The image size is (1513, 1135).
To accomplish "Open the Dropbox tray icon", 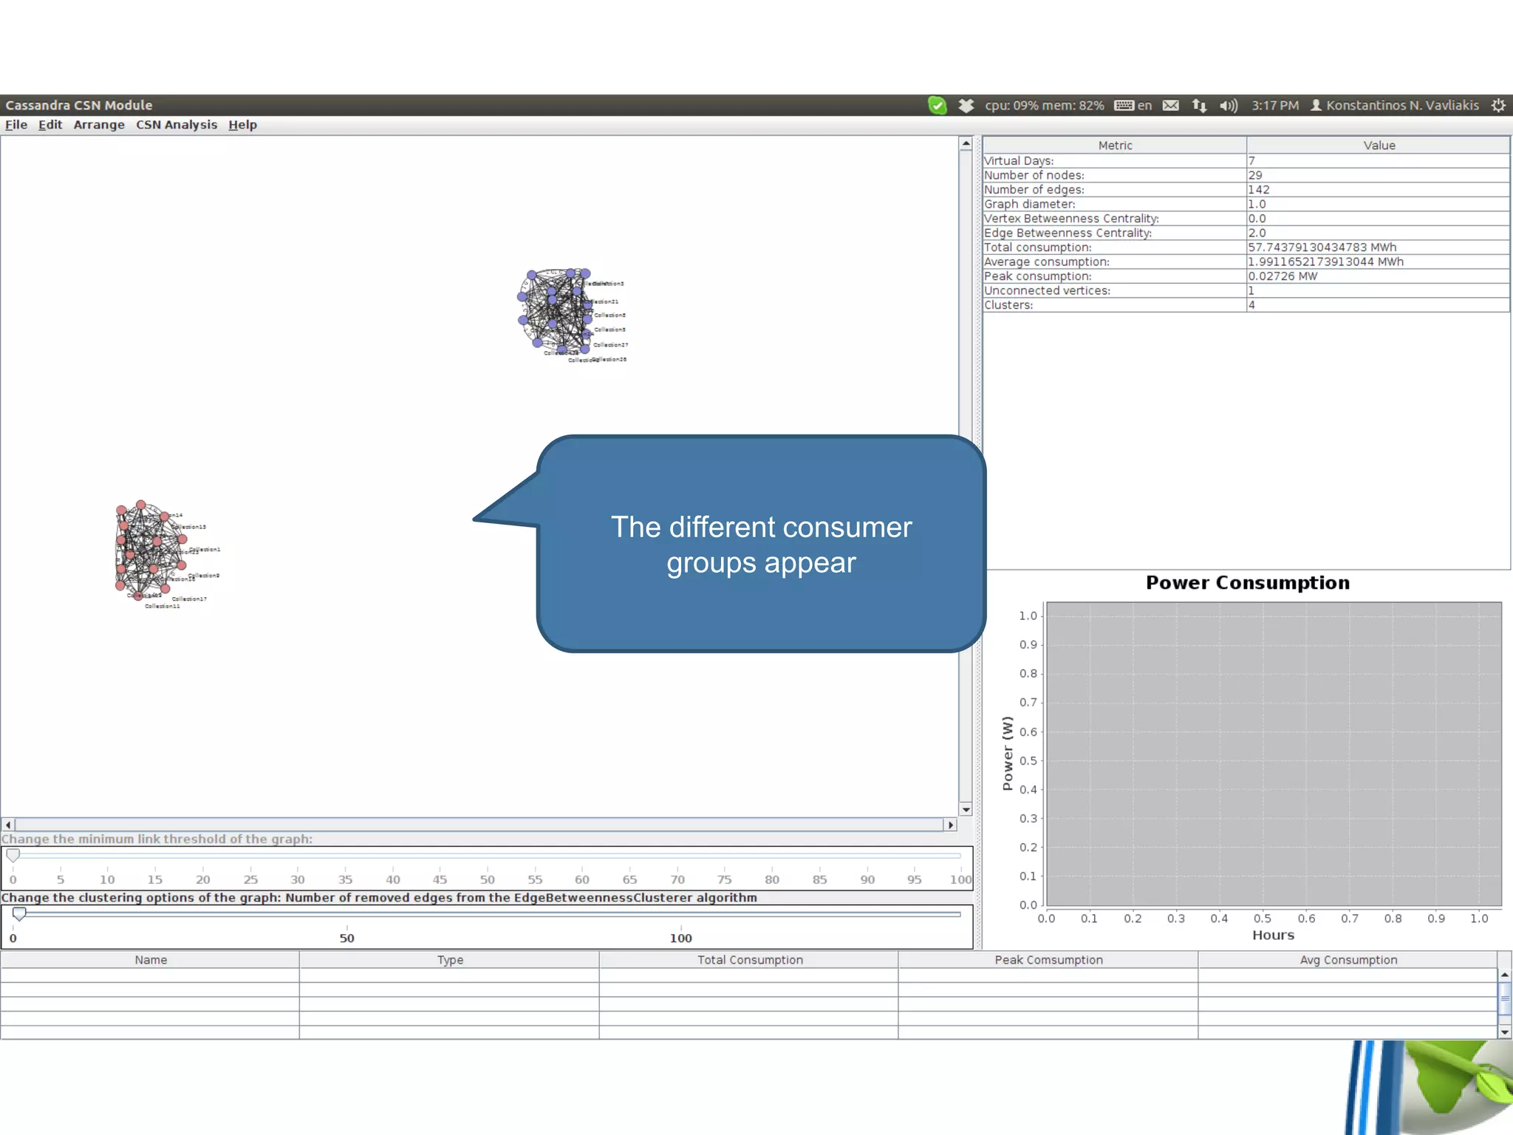I will point(966,106).
